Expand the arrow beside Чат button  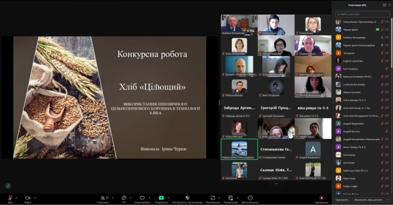coord(130,198)
